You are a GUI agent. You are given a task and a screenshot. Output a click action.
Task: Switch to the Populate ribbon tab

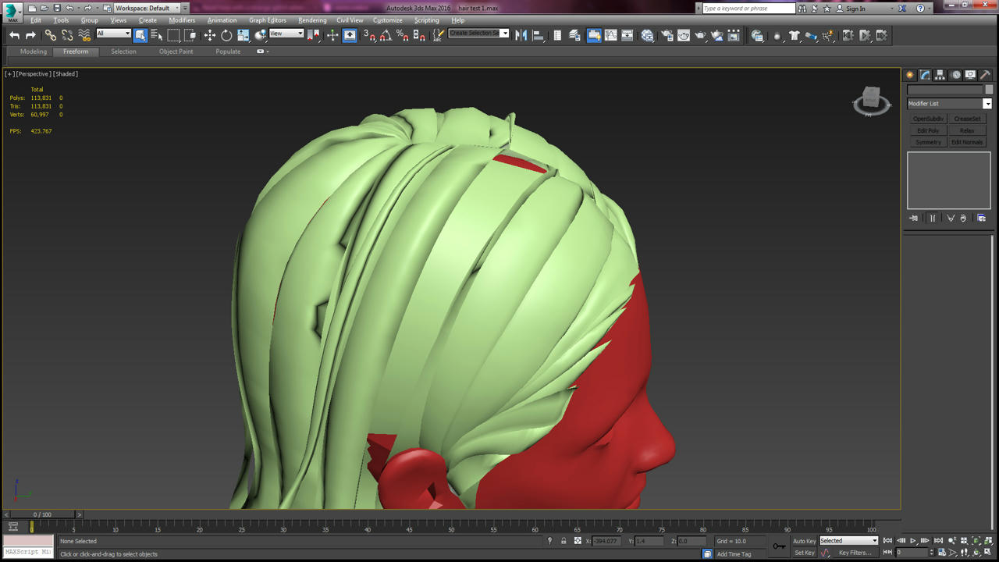[x=228, y=52]
